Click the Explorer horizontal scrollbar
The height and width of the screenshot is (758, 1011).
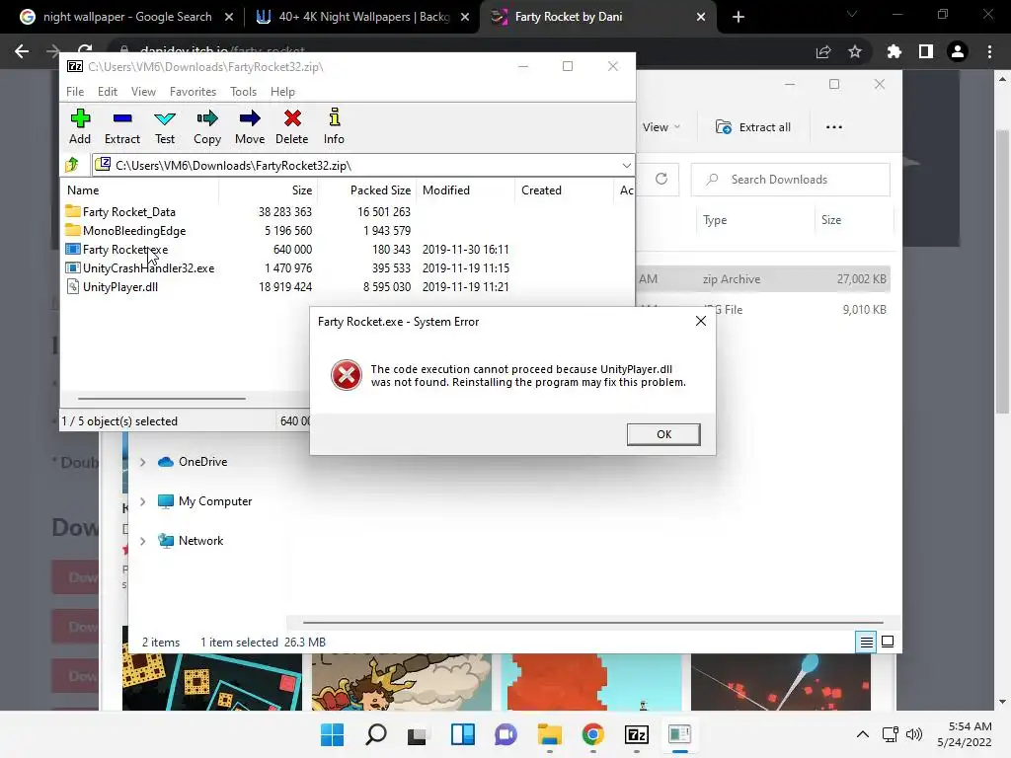[x=592, y=623]
